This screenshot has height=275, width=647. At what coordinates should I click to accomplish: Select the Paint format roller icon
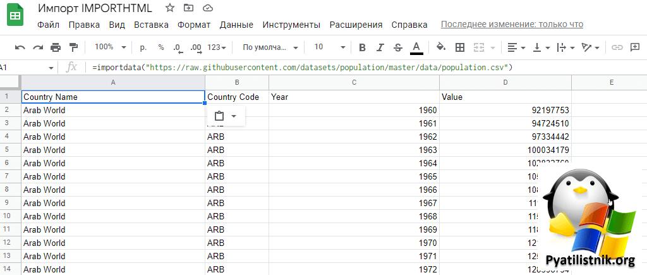click(73, 47)
